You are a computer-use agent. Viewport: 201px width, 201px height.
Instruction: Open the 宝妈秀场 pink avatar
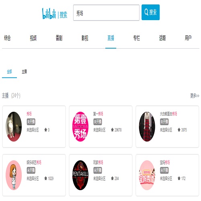tap(147, 175)
